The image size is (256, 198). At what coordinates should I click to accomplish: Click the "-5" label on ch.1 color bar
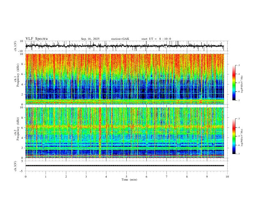point(239,83)
